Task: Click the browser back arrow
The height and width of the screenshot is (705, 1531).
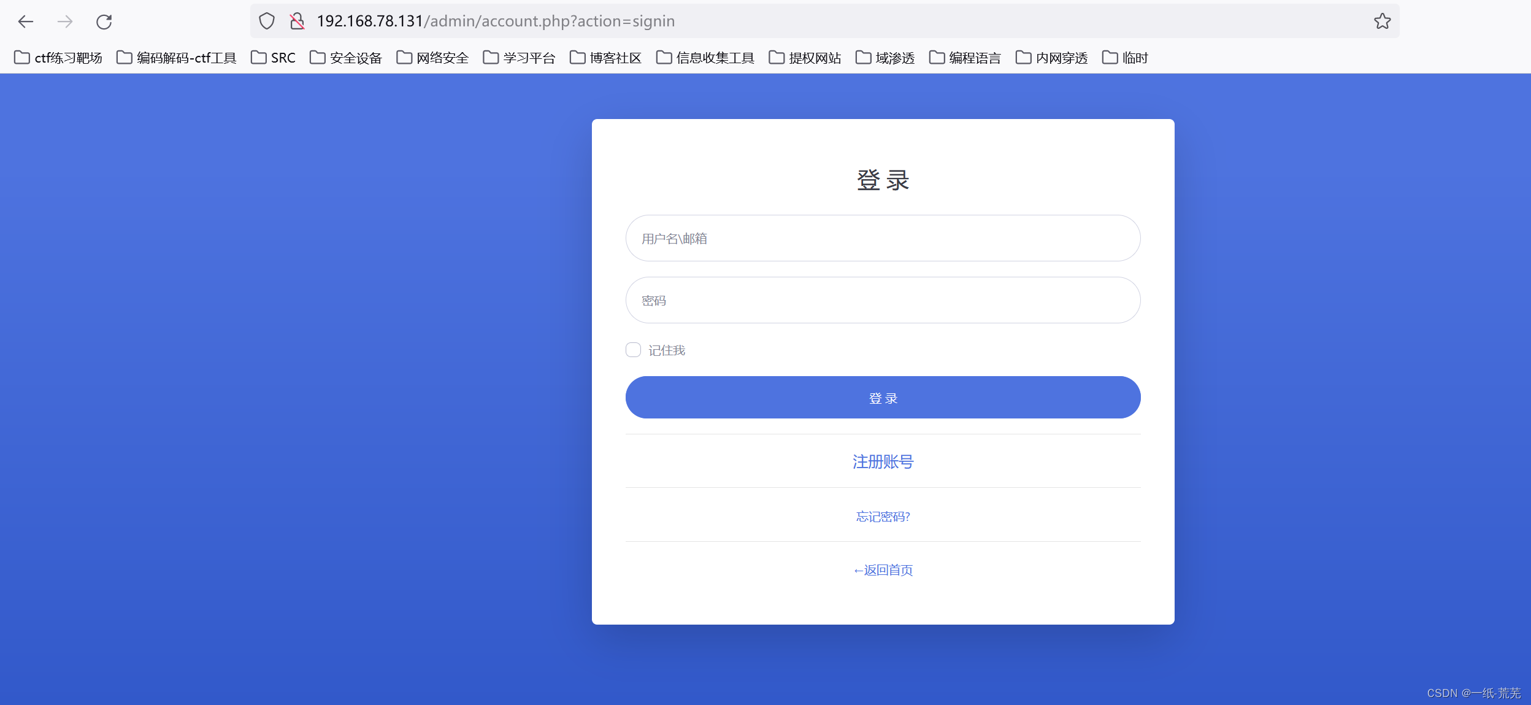Action: click(26, 22)
